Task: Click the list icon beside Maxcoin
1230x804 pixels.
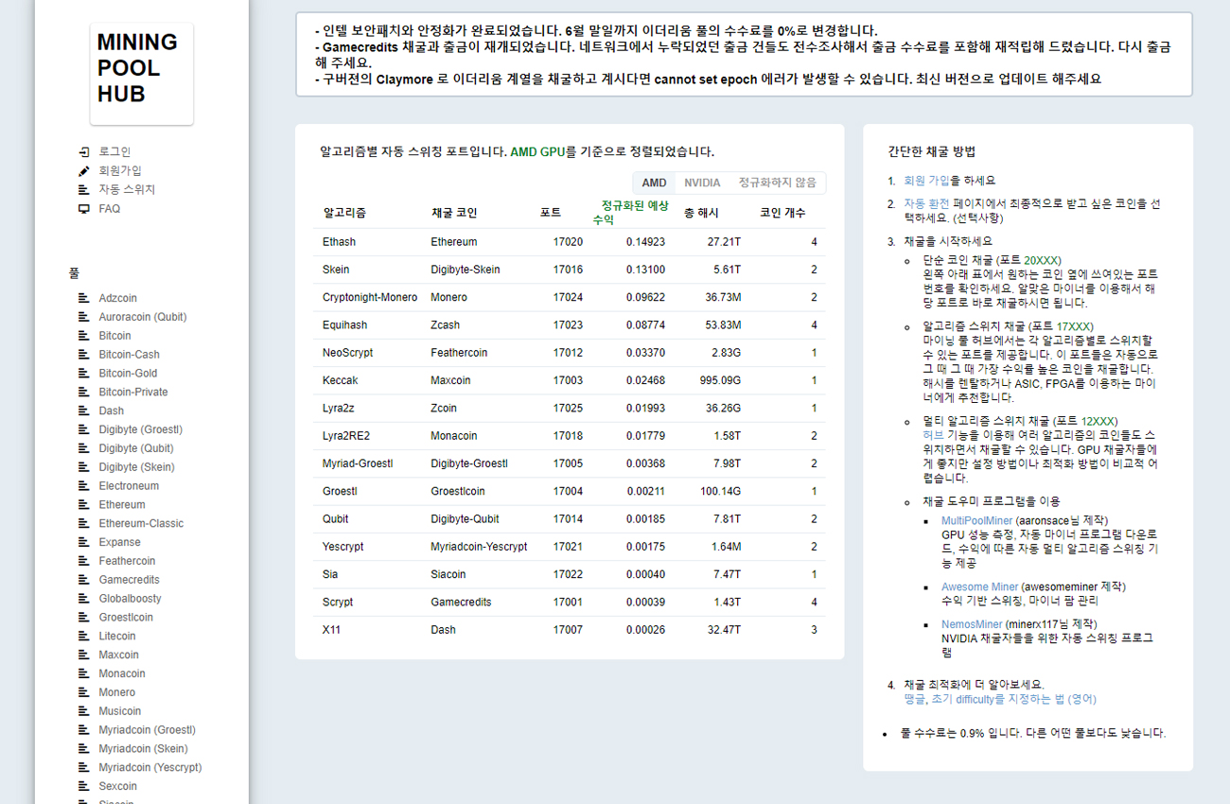Action: pyautogui.click(x=83, y=655)
